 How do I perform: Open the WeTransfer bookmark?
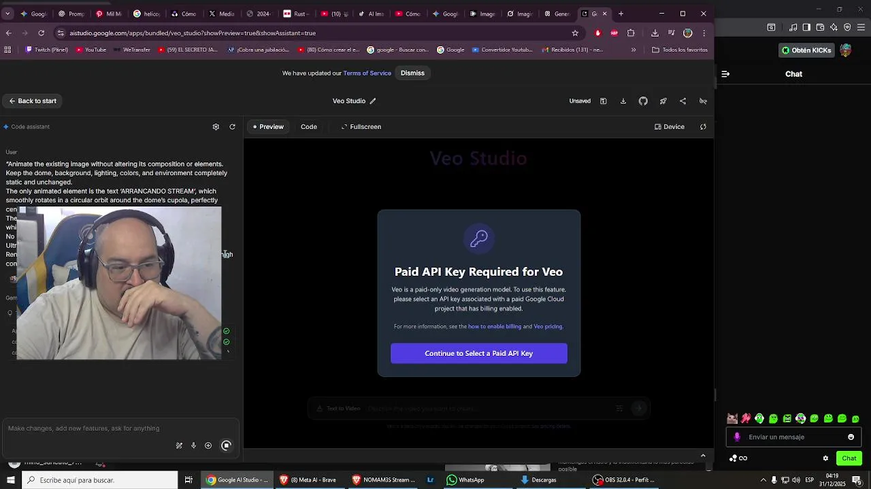click(x=132, y=50)
